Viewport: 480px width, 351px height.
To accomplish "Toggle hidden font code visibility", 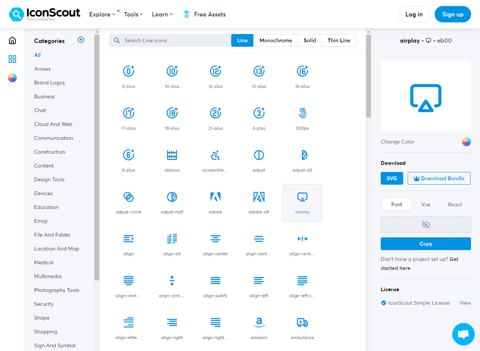I will tap(426, 225).
